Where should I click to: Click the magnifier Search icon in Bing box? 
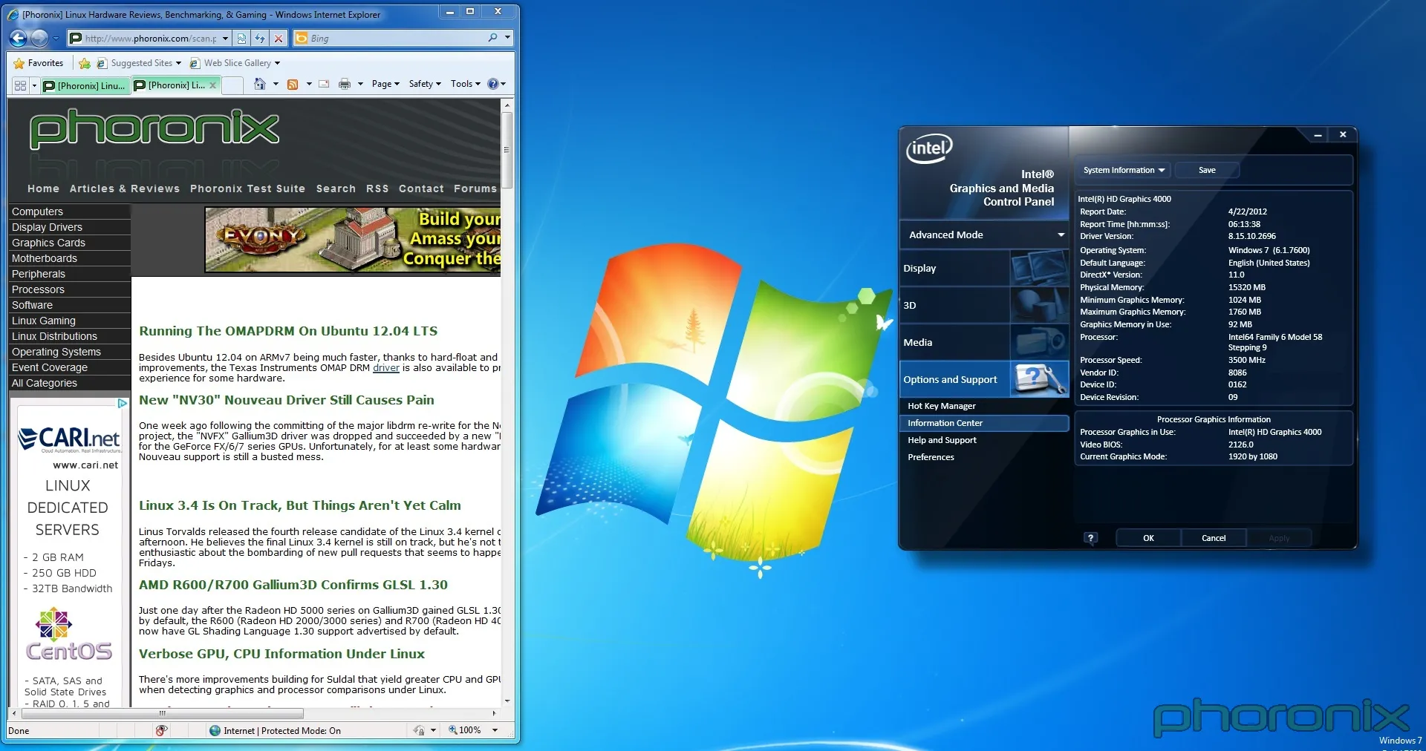coord(492,37)
